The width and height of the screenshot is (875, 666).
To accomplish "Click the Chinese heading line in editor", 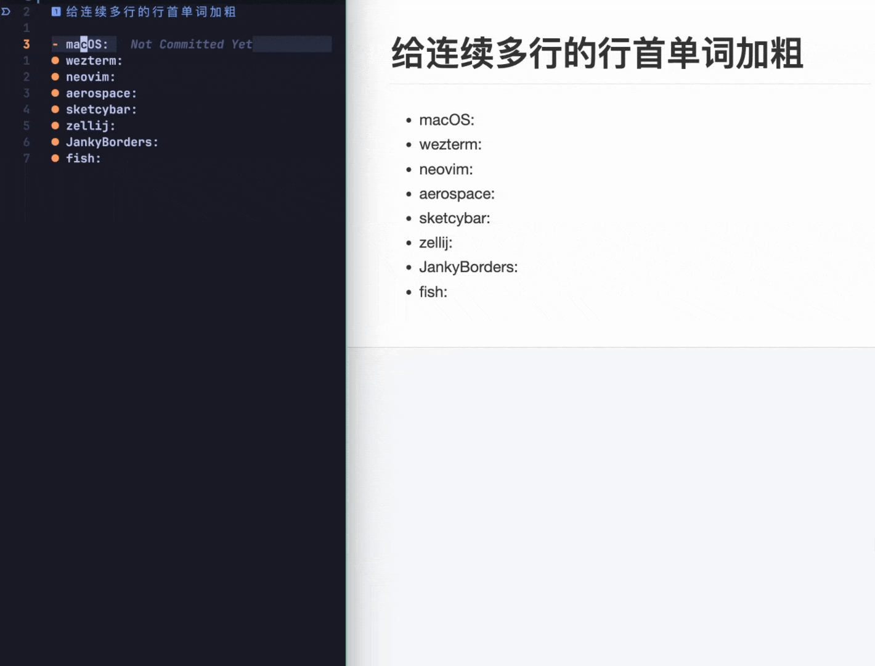I will point(151,11).
